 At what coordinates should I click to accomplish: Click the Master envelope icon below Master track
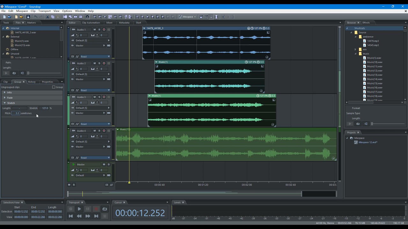pyautogui.click(x=111, y=185)
